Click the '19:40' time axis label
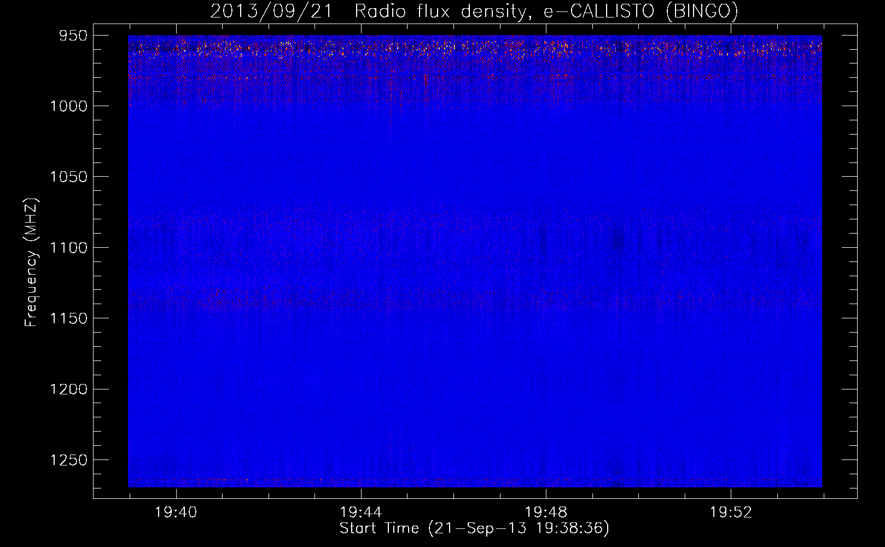 (x=176, y=513)
